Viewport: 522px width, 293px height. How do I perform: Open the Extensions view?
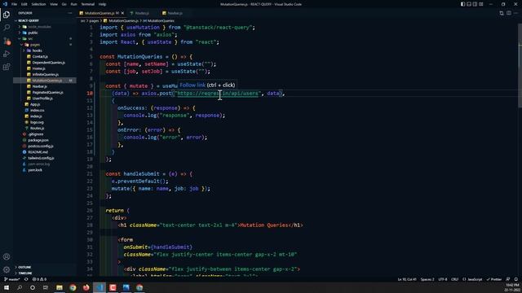click(x=7, y=67)
